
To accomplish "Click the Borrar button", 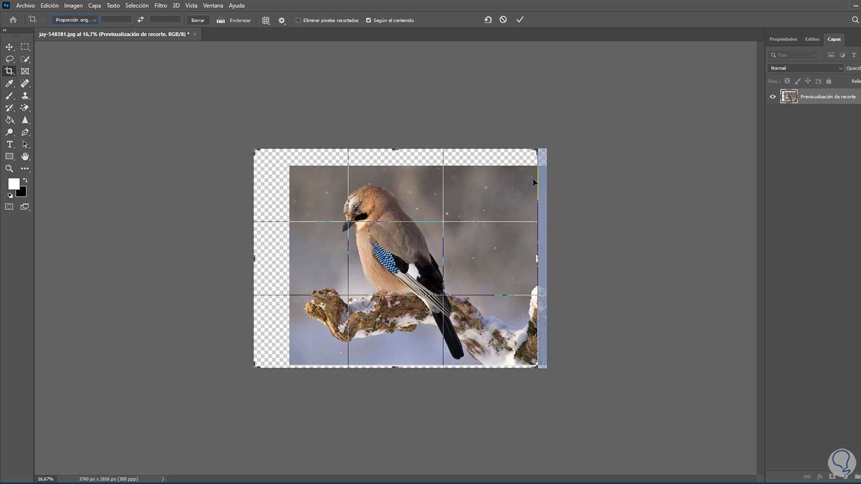I will [x=197, y=20].
